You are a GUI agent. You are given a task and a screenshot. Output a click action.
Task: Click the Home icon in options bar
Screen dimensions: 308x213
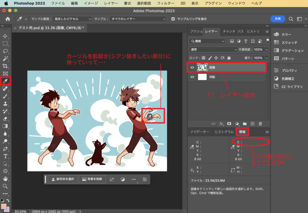point(8,19)
